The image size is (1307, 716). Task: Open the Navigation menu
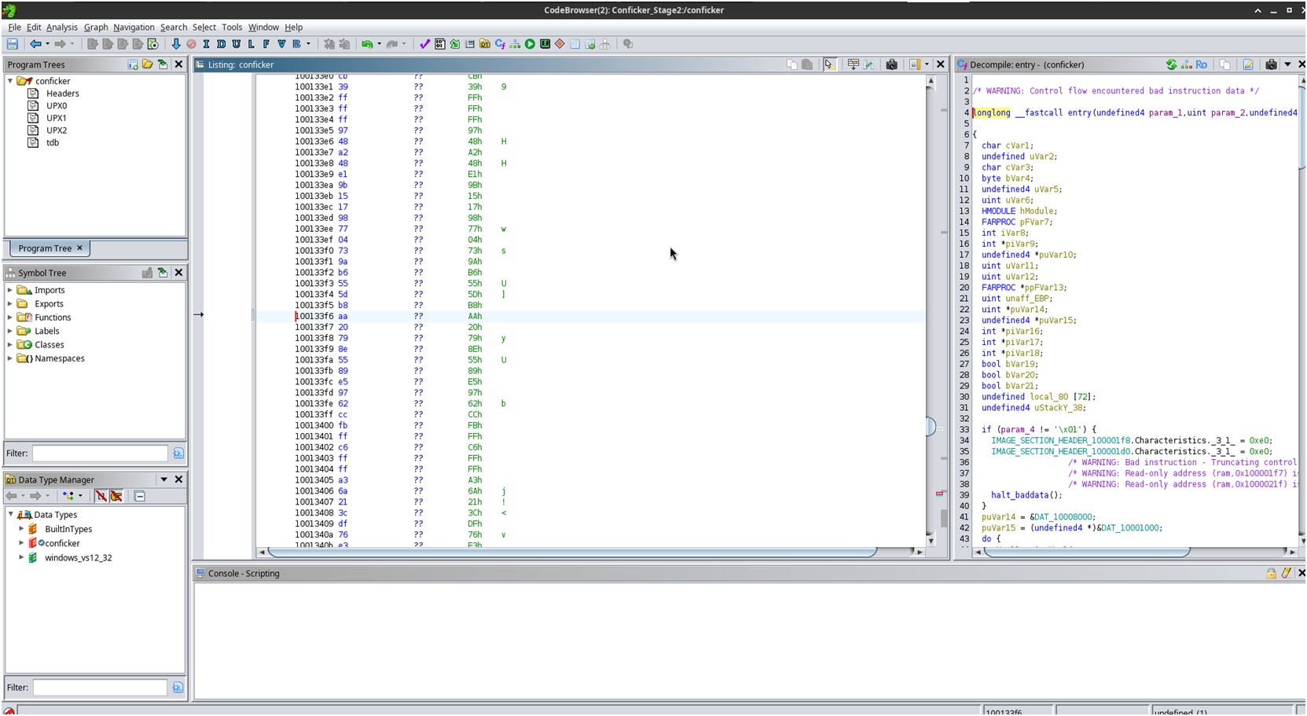pyautogui.click(x=134, y=27)
